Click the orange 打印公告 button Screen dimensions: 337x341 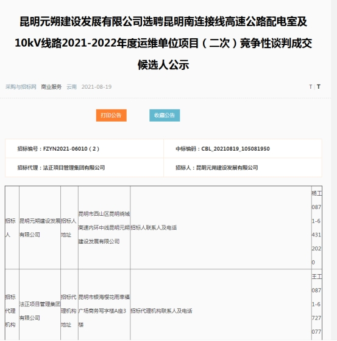coord(111,115)
